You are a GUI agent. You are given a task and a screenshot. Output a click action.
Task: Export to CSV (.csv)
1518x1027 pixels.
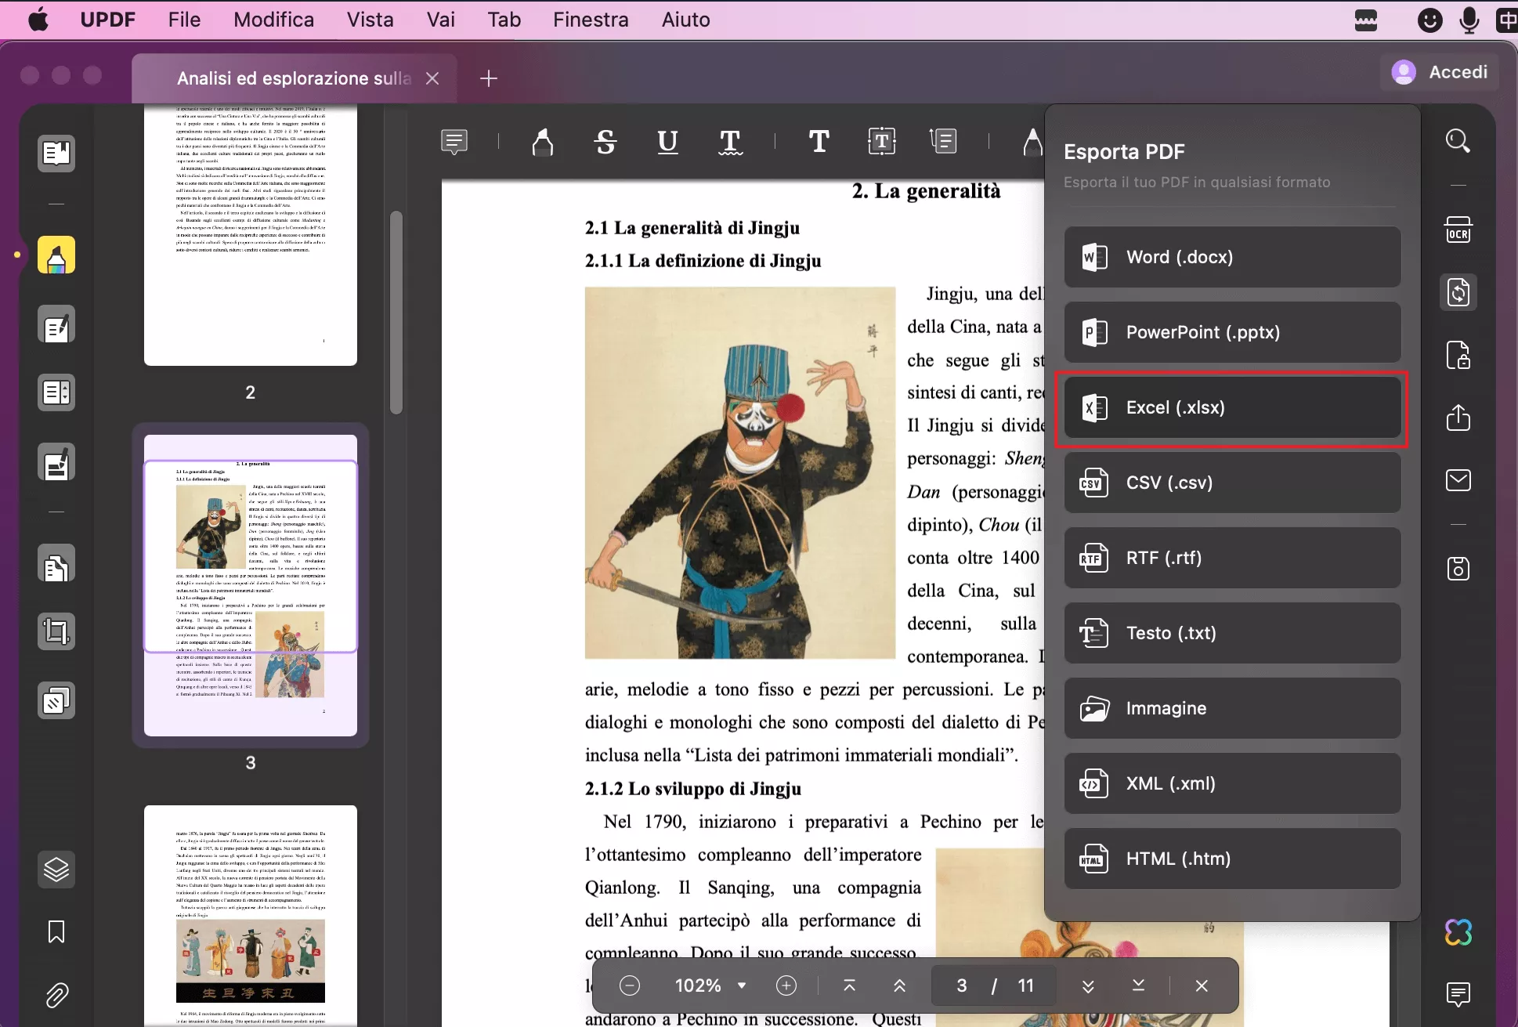1232,483
